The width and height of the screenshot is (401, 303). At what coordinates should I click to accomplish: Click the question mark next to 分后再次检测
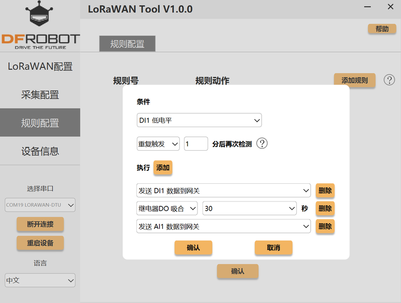pos(262,144)
